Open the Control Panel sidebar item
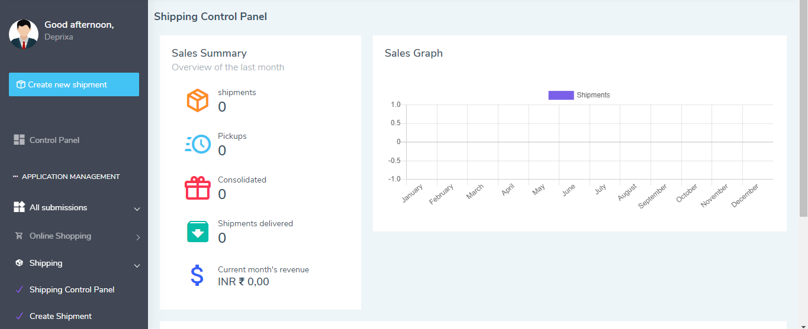 (x=54, y=140)
